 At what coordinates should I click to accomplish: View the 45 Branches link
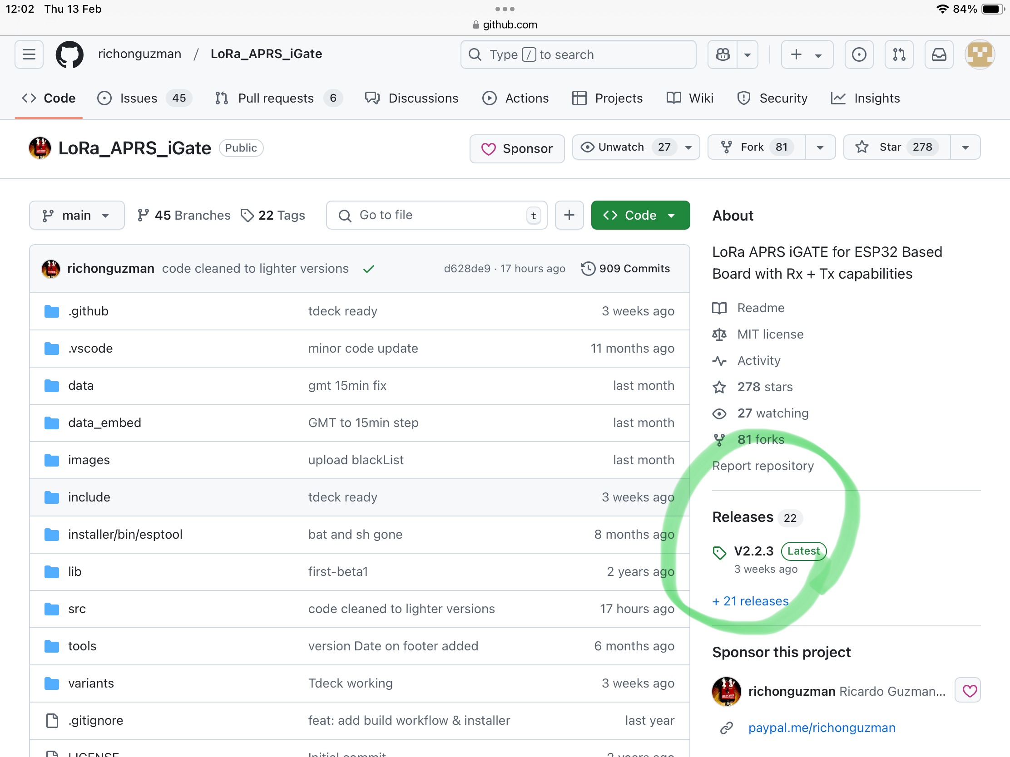click(x=183, y=215)
